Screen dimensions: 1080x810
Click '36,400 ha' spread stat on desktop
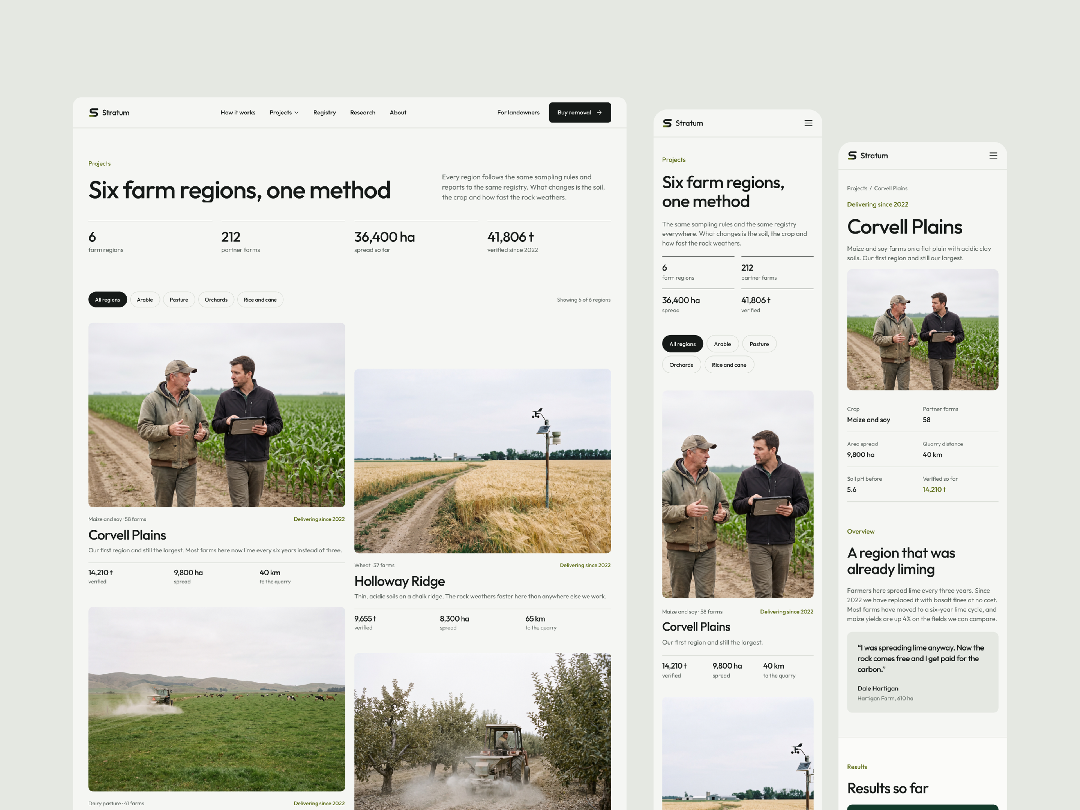tap(384, 237)
